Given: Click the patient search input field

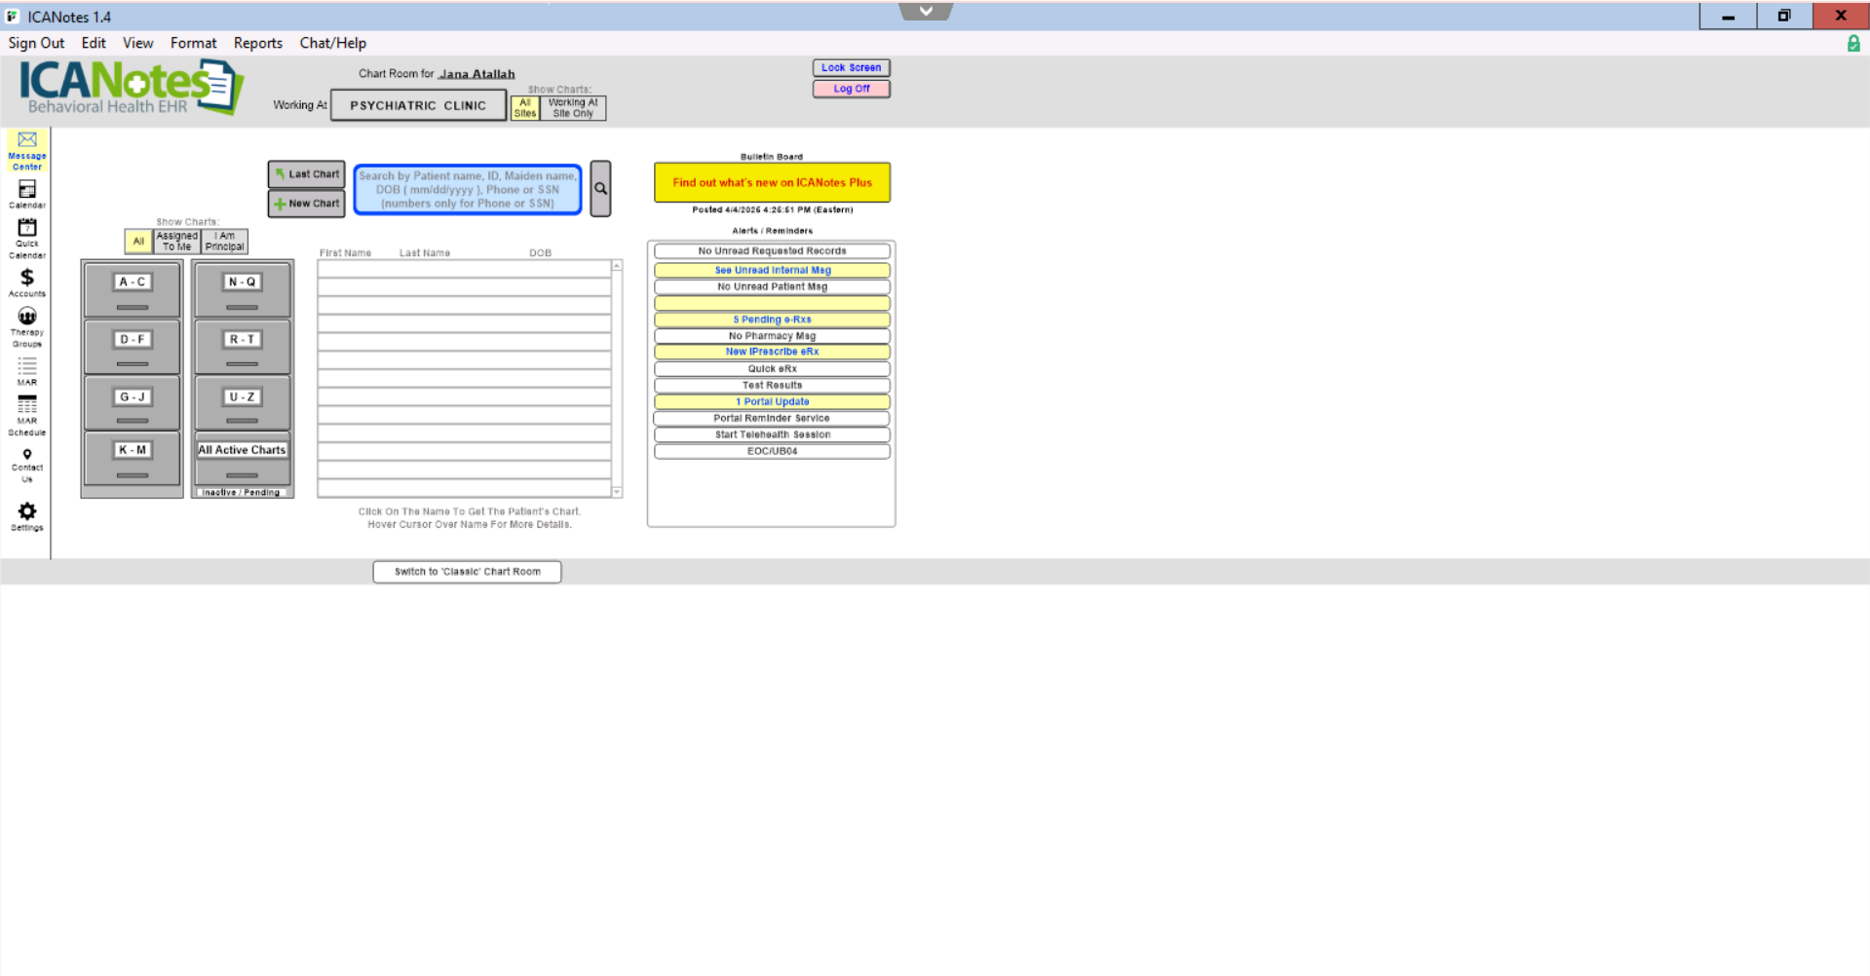Looking at the screenshot, I should click(x=467, y=190).
